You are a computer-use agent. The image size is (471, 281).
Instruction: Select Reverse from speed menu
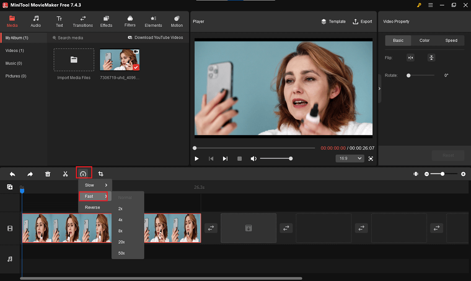click(93, 207)
